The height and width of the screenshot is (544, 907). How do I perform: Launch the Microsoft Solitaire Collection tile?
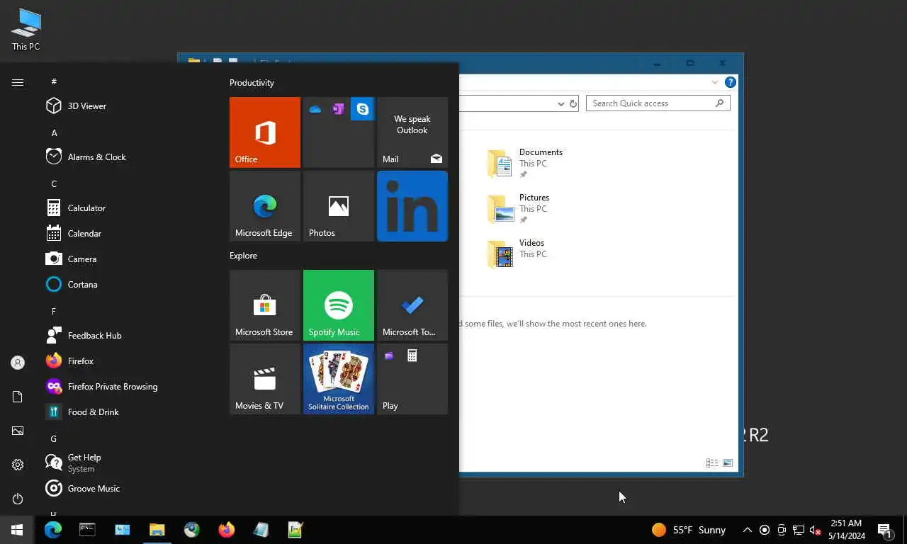click(x=339, y=379)
